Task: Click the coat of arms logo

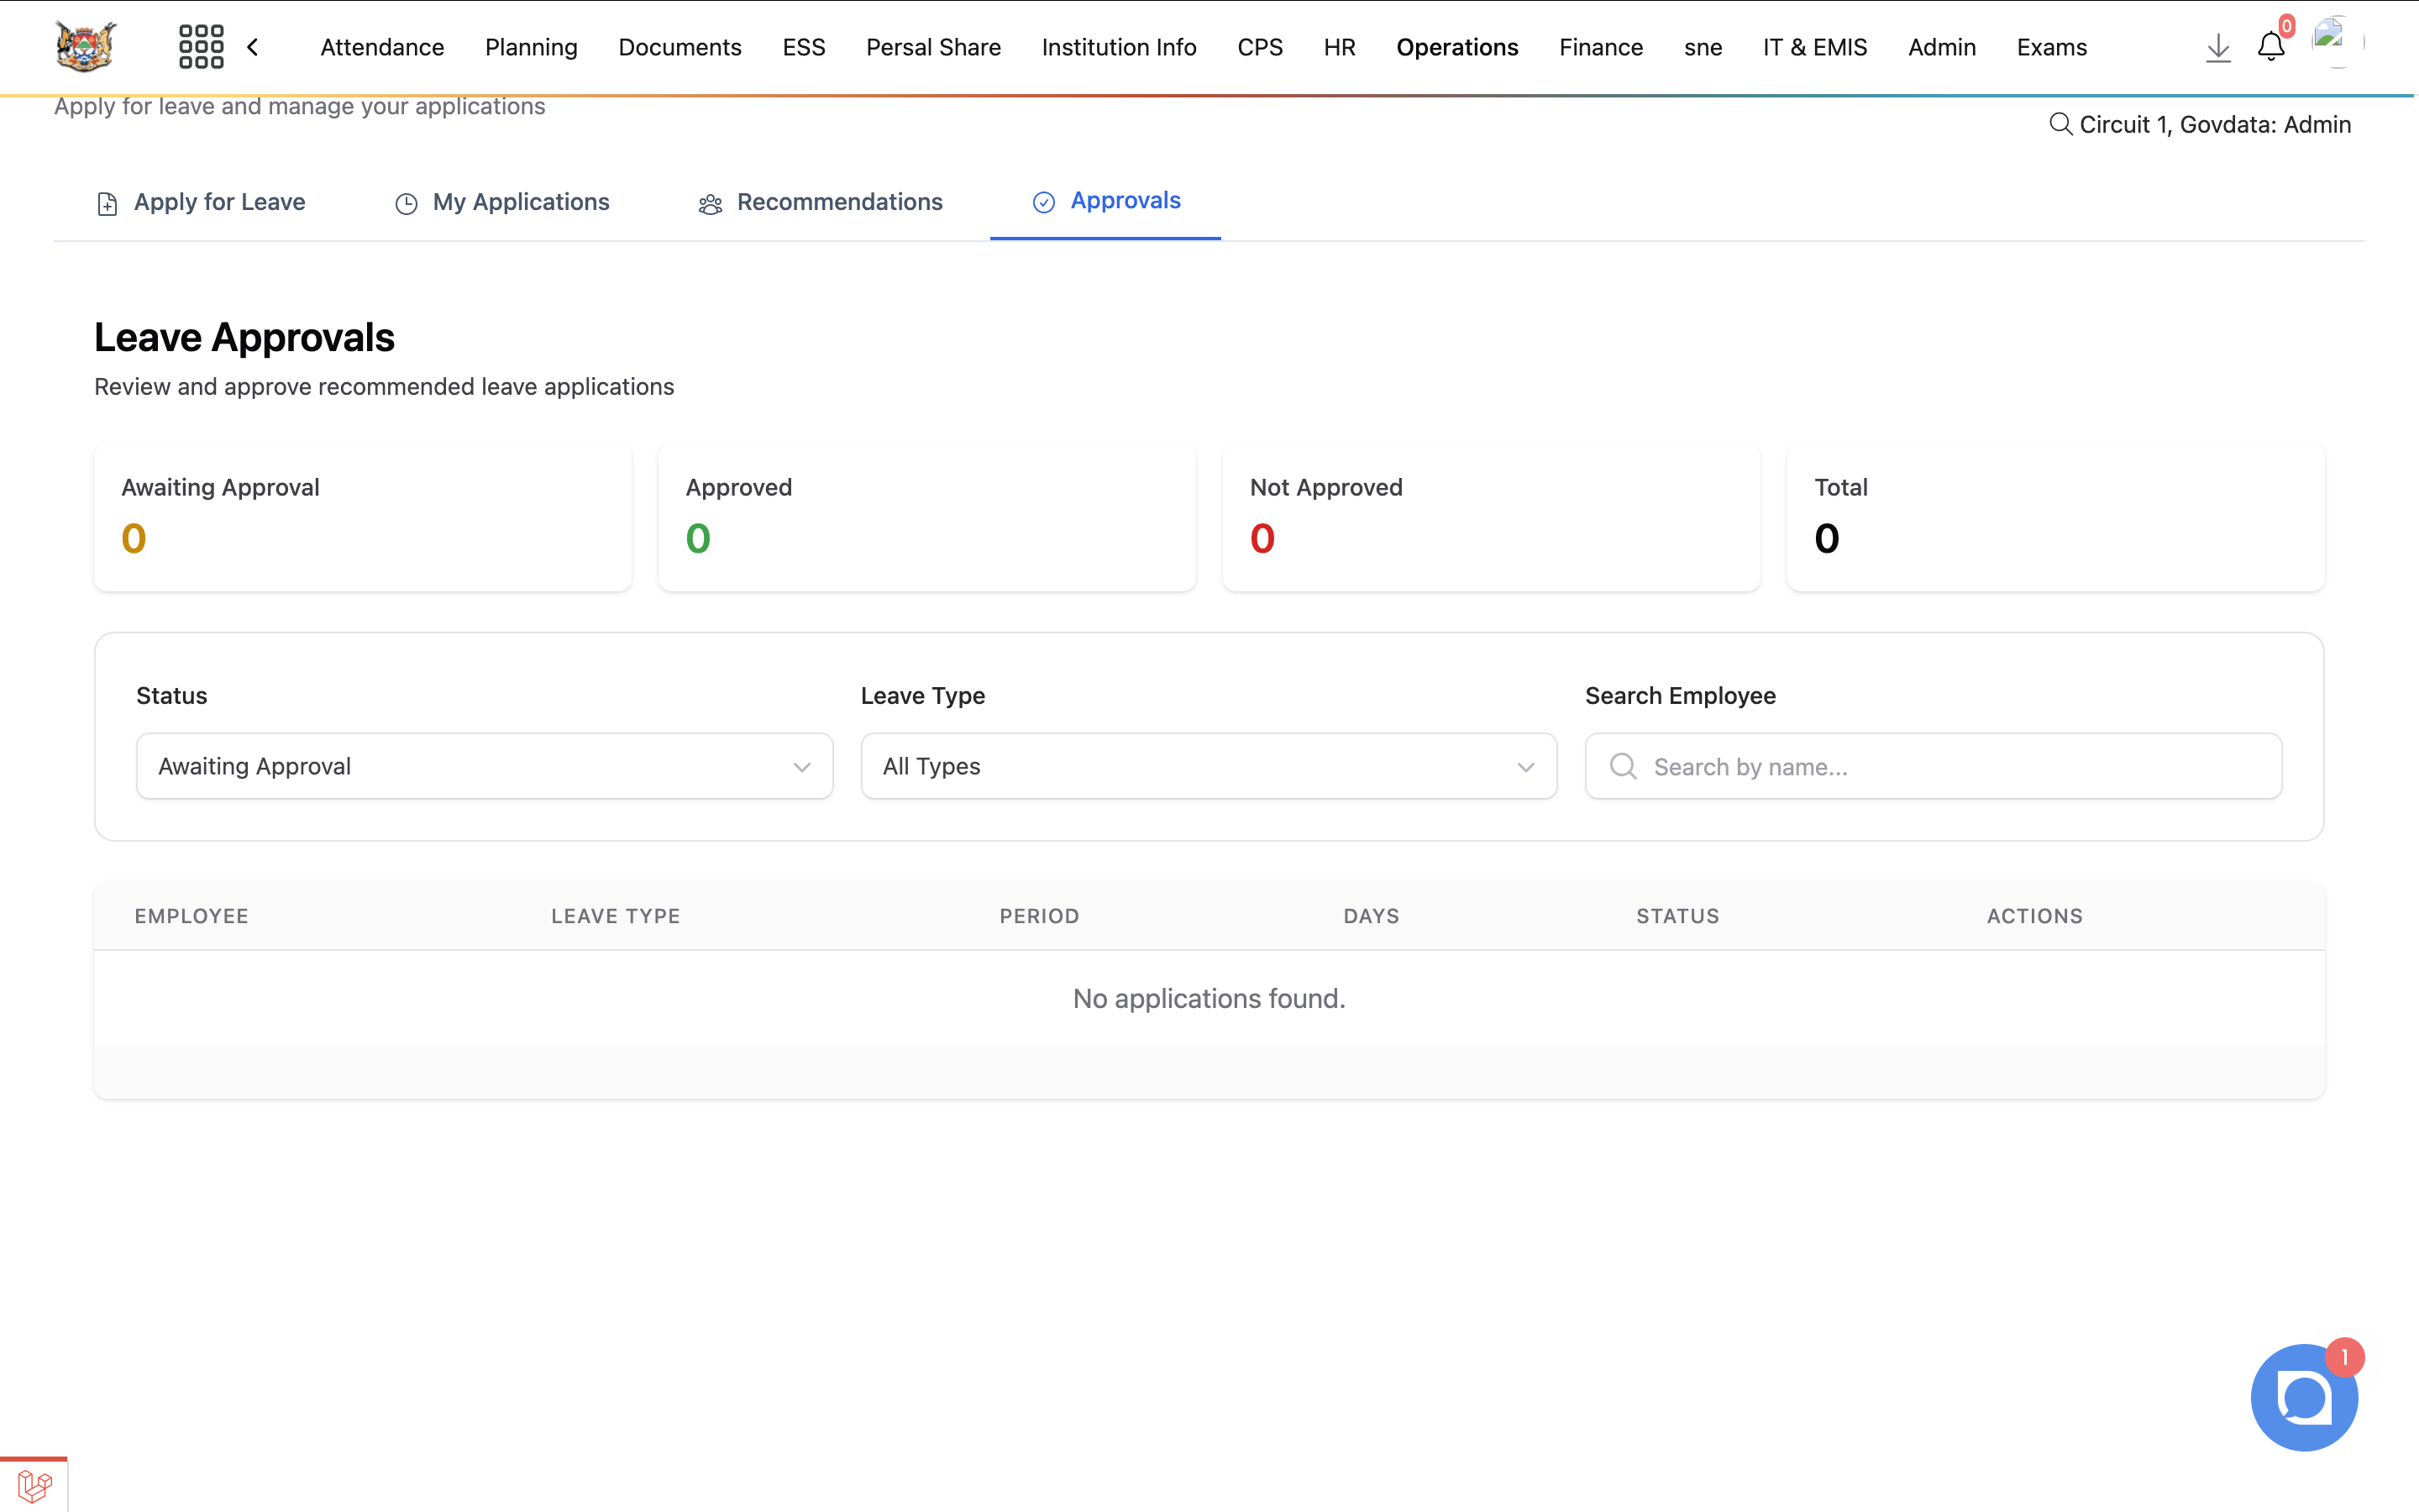Action: (x=85, y=46)
